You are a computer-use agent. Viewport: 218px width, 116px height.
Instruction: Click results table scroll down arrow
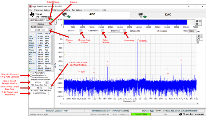pyautogui.click(x=52, y=70)
